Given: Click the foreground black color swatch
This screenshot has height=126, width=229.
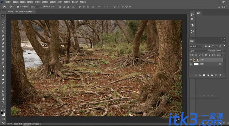Looking at the screenshot, I should point(2,113).
